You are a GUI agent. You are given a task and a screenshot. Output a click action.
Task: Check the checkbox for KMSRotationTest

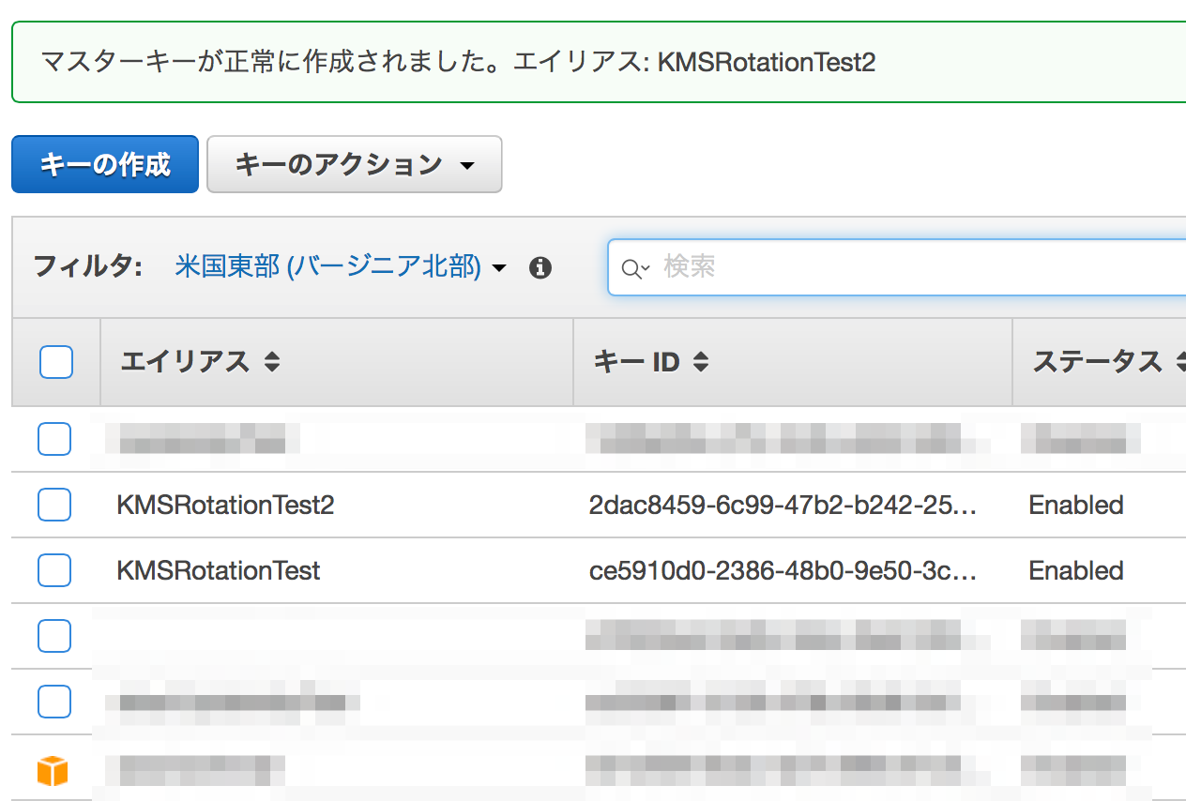tap(55, 570)
